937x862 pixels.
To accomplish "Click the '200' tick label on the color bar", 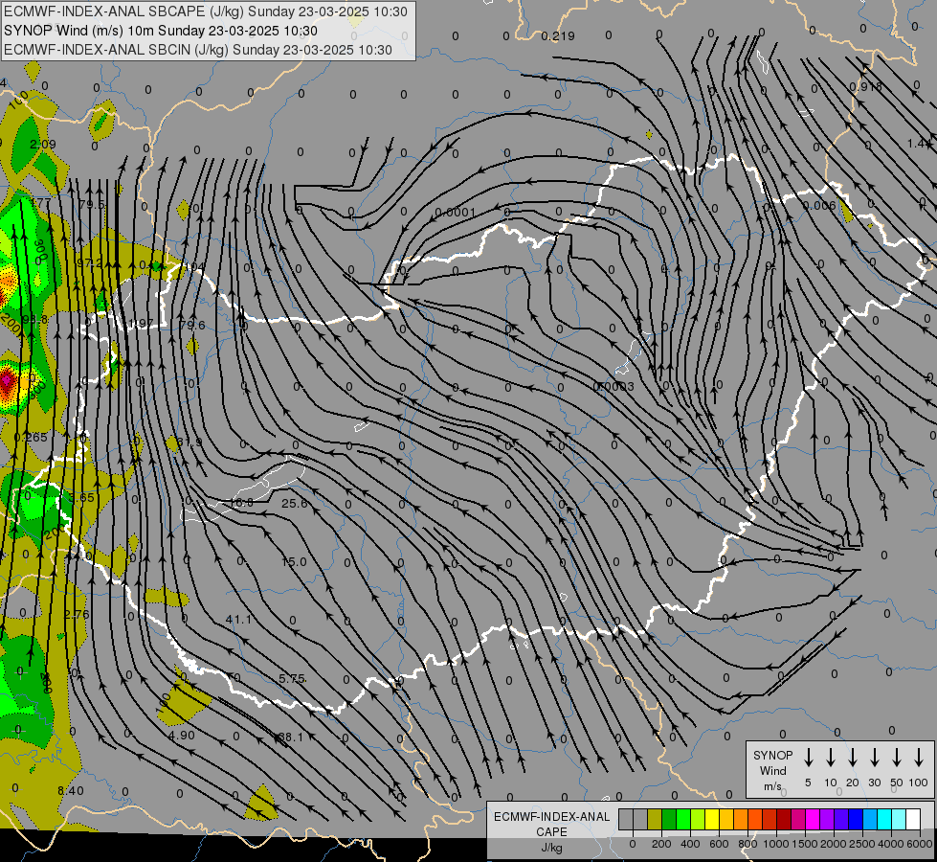I will (x=661, y=844).
